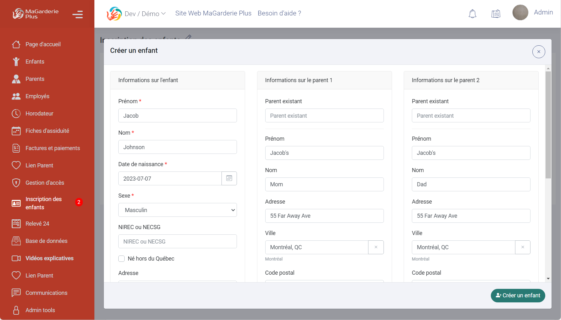561x320 pixels.
Task: Click the Gestion d'accès shield icon
Action: pyautogui.click(x=16, y=183)
